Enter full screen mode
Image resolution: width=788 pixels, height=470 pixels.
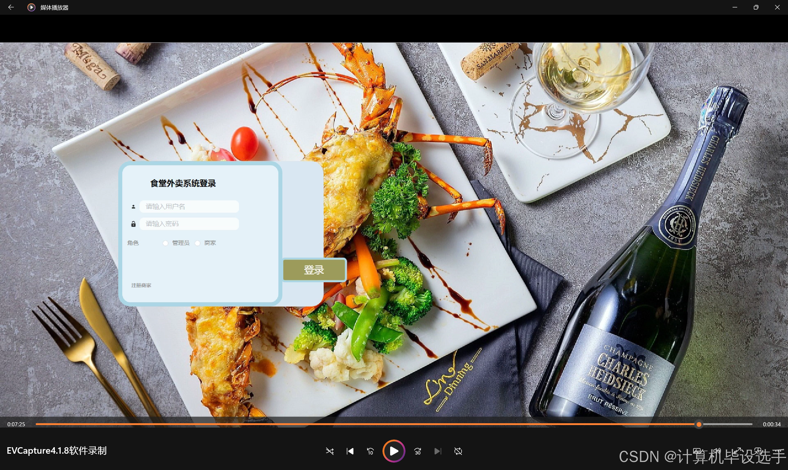click(737, 451)
